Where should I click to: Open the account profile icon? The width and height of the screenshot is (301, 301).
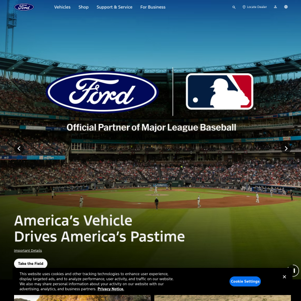pyautogui.click(x=275, y=7)
